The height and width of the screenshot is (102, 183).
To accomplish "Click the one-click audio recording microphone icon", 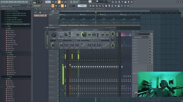I will (119, 2).
